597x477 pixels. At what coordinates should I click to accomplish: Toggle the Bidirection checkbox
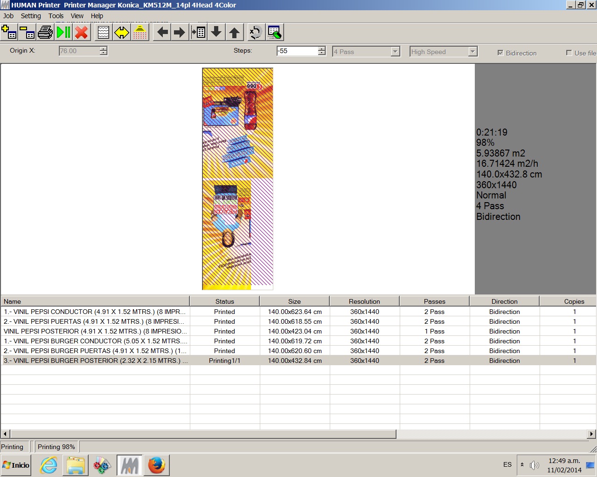coord(500,53)
